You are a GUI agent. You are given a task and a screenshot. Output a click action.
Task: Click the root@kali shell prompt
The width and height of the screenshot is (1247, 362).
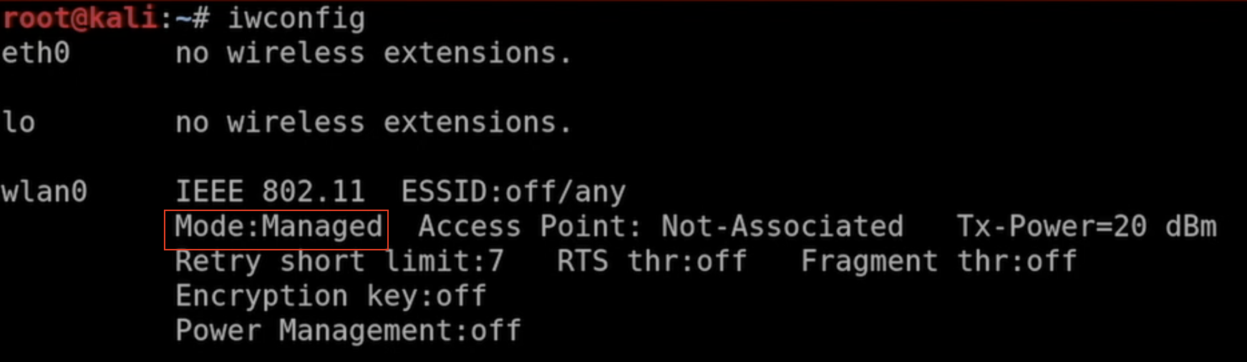[80, 17]
